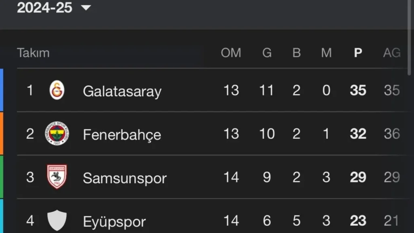Click Galatasaray's 35 points value
414x233 pixels.
[x=358, y=91]
